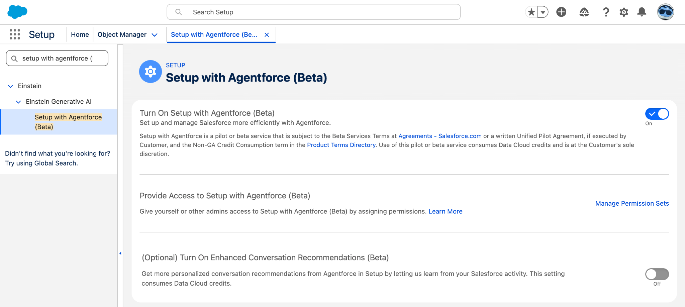Open the Help question mark icon
685x307 pixels.
point(606,12)
